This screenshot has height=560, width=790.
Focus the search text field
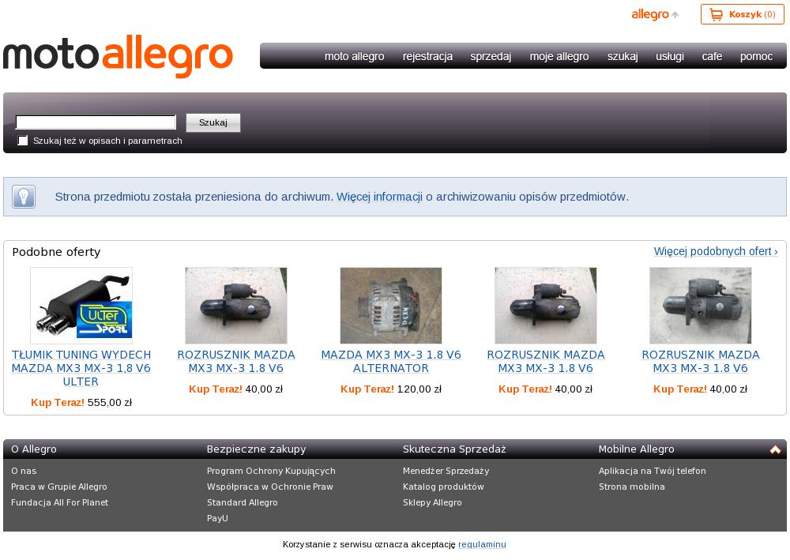click(96, 122)
